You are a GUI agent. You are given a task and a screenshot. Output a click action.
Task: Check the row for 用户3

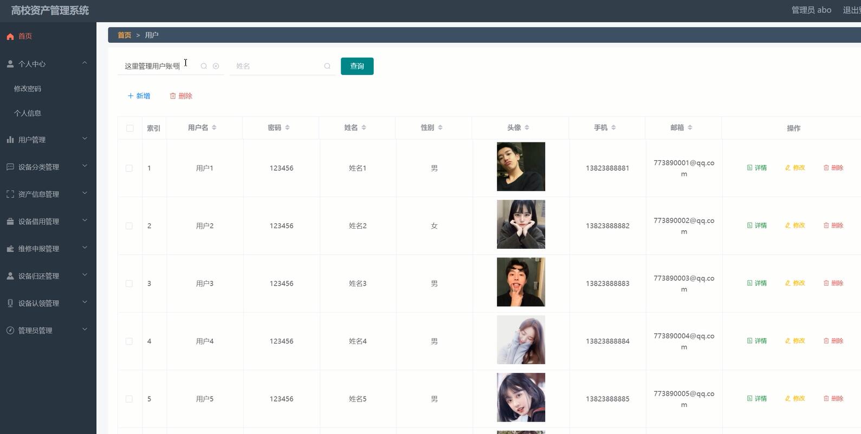(x=129, y=283)
